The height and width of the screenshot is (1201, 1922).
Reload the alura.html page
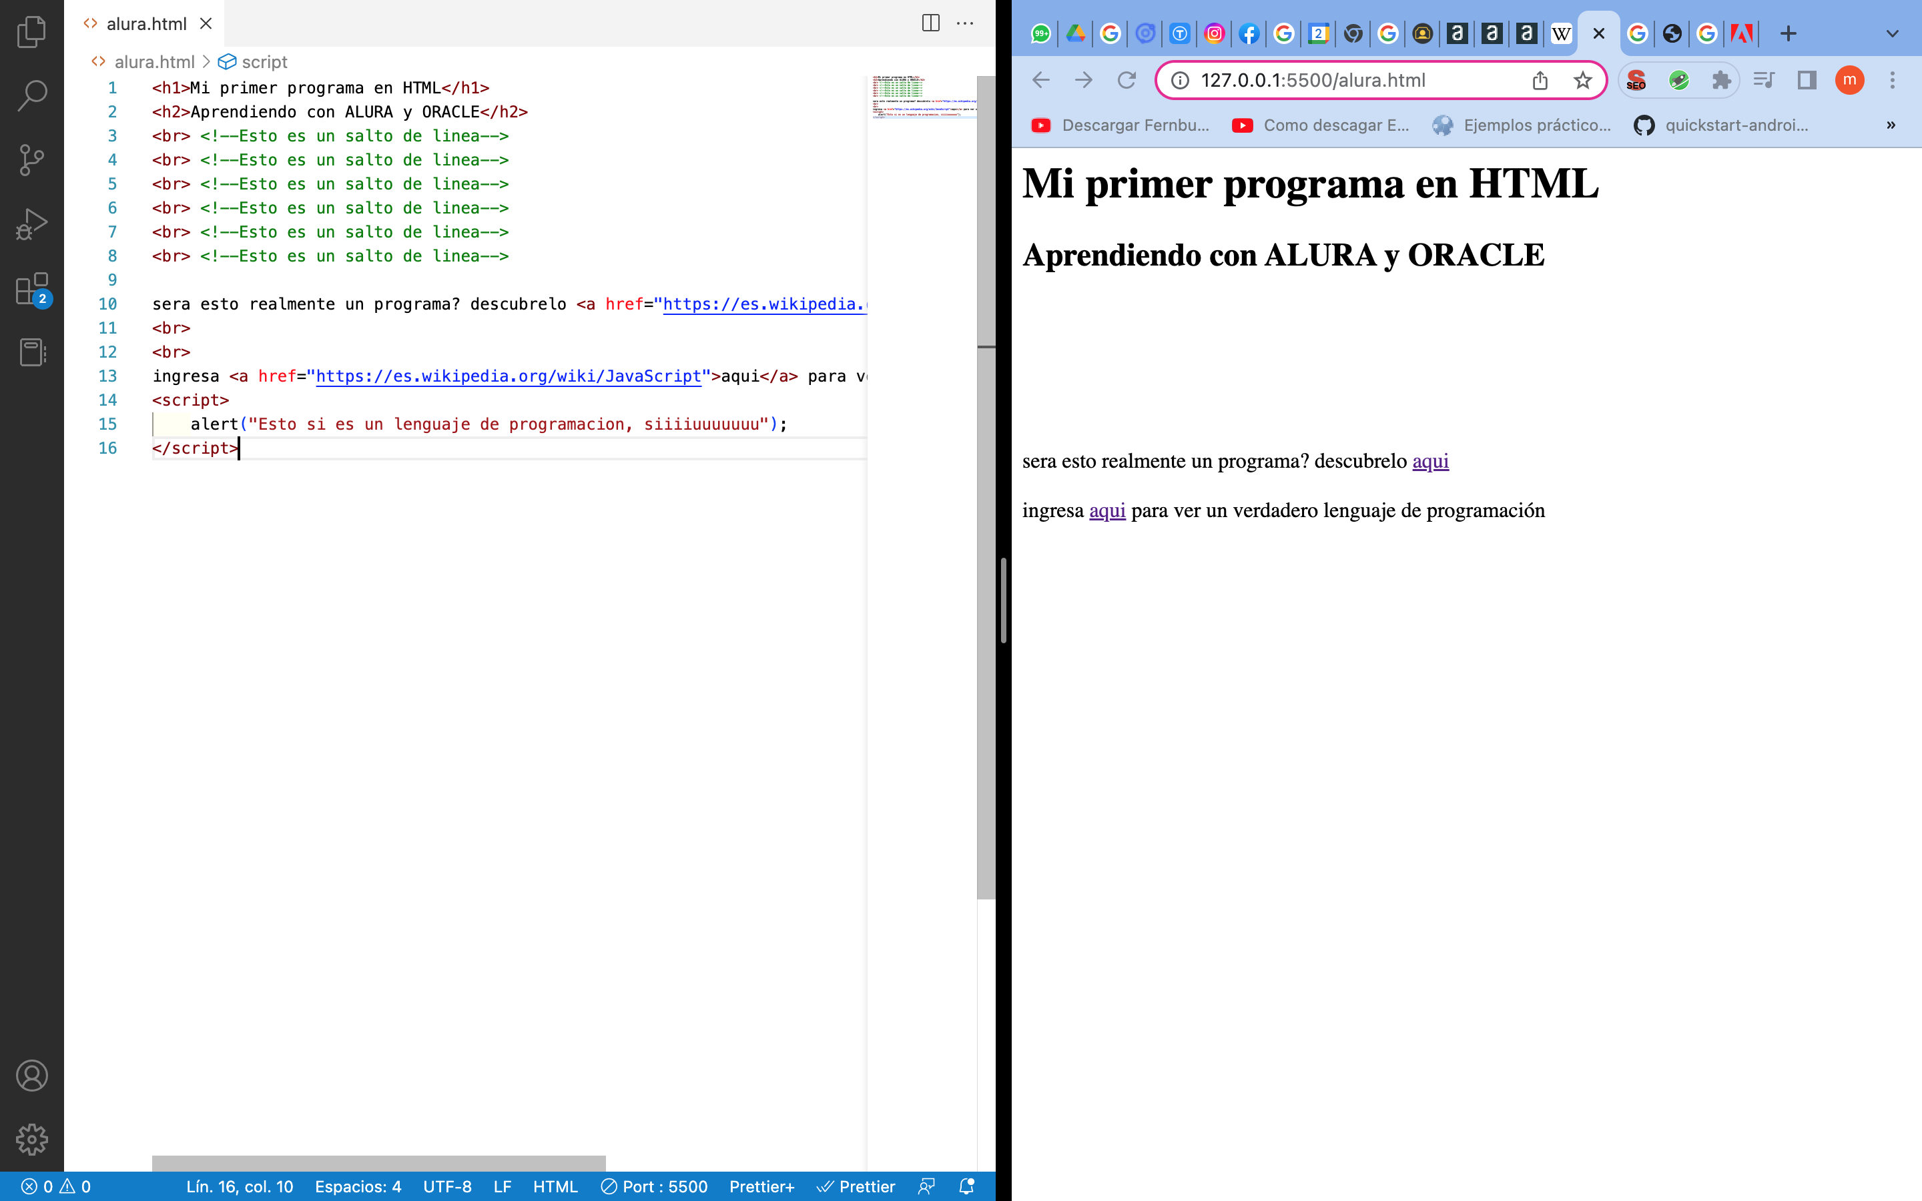(x=1127, y=80)
